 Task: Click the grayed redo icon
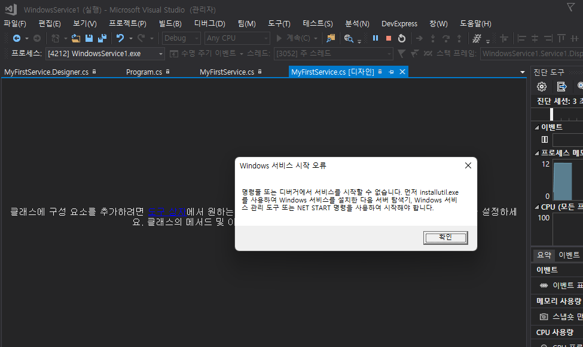click(x=141, y=38)
